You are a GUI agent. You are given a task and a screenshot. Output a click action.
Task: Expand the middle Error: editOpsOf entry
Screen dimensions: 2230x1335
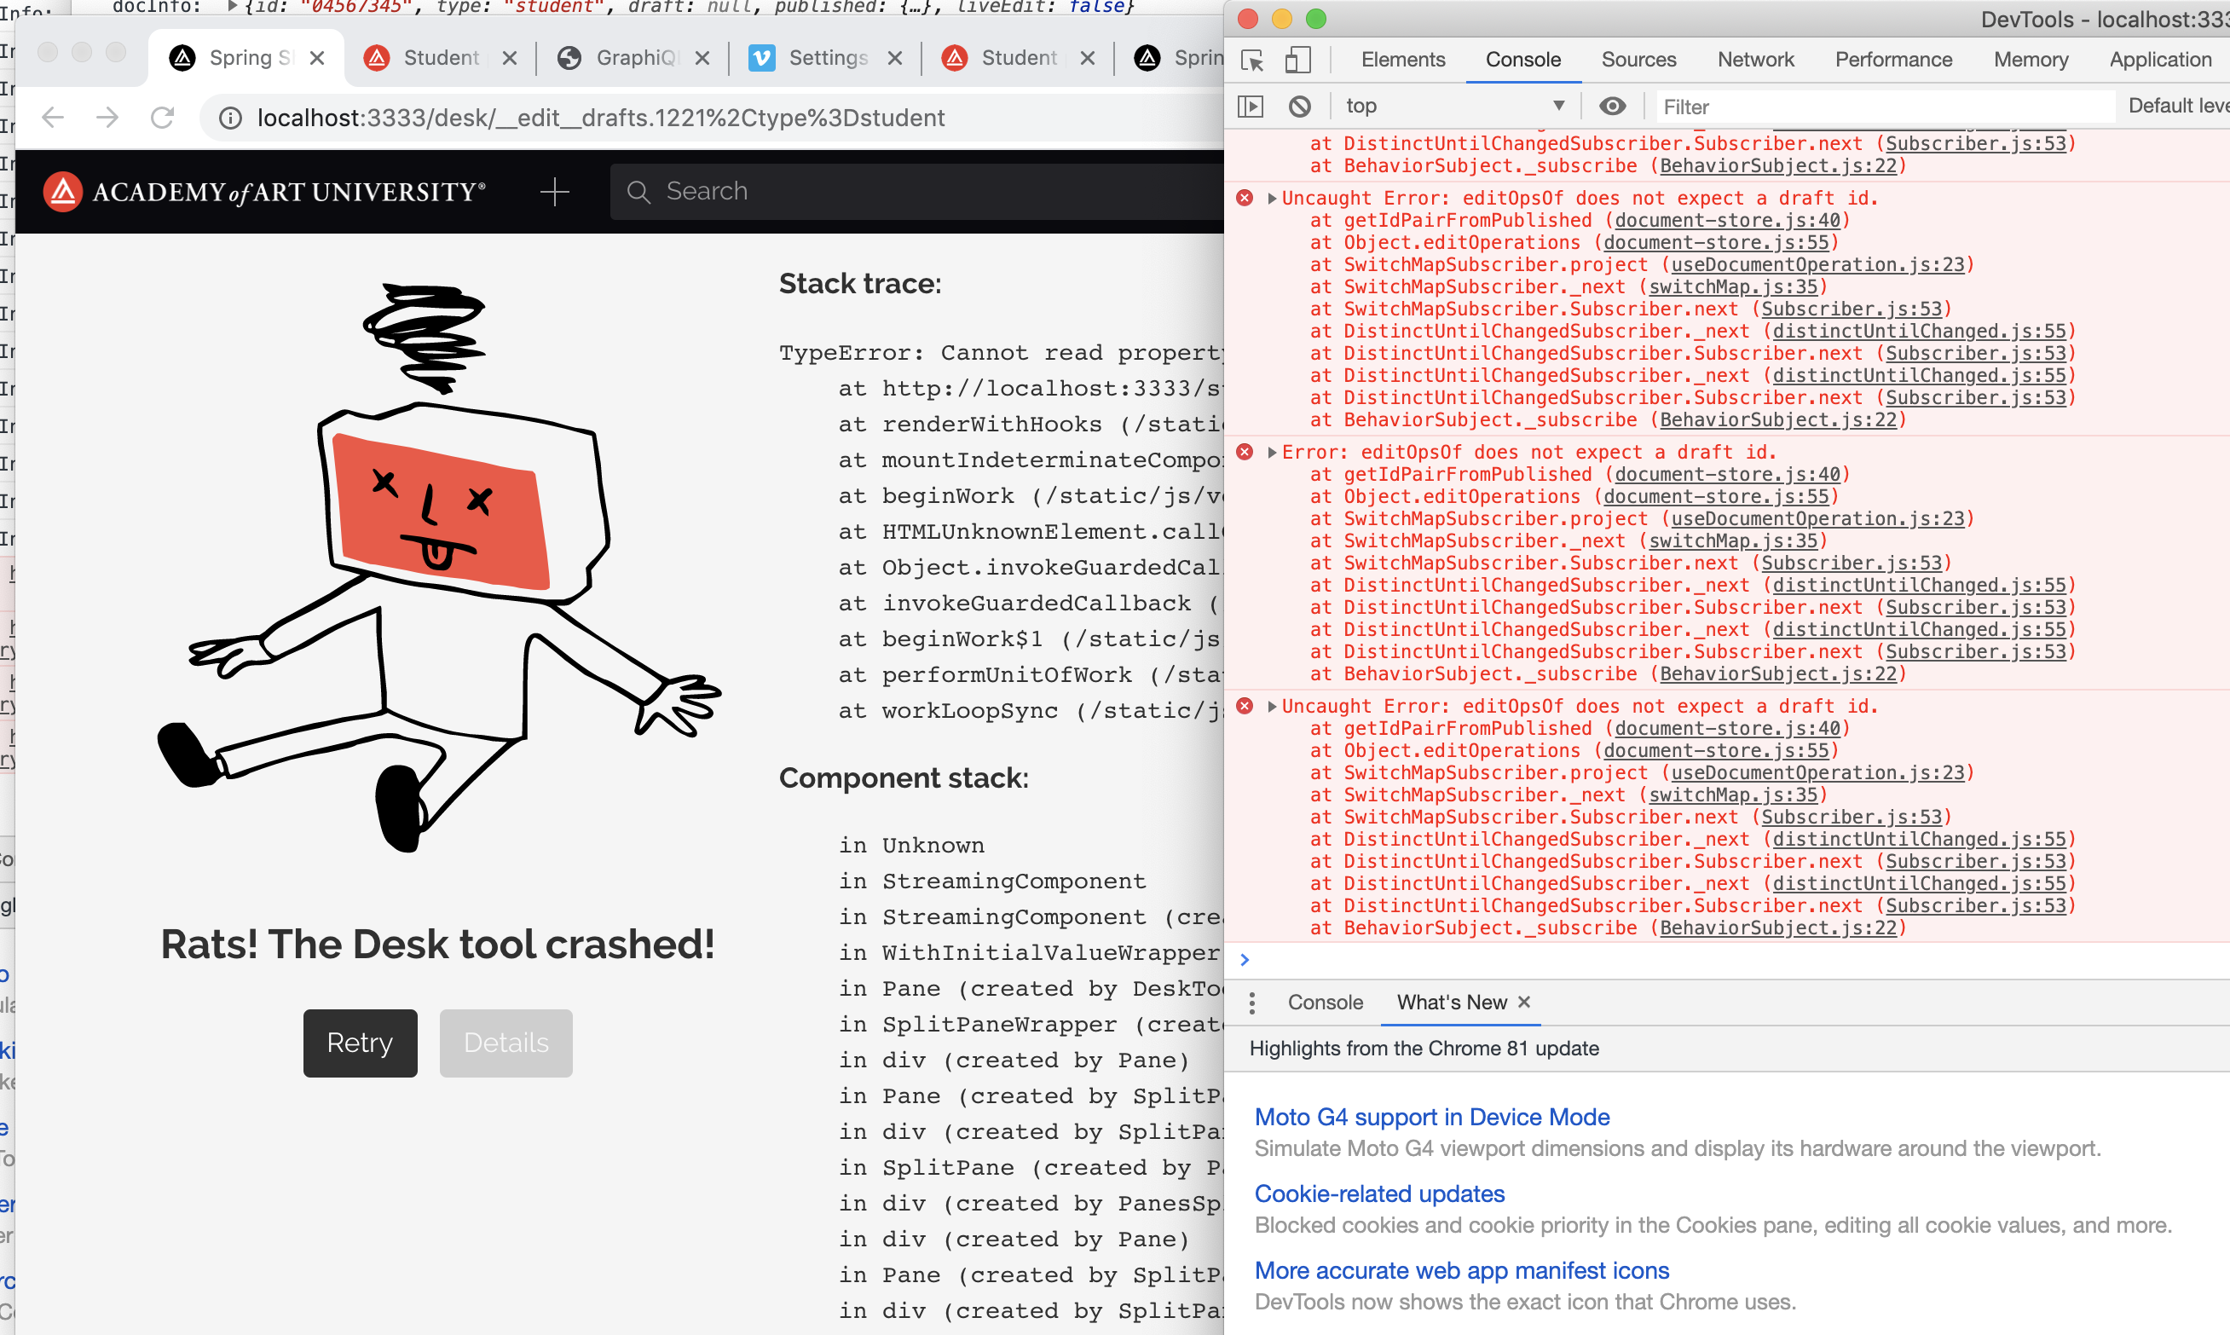click(1272, 453)
